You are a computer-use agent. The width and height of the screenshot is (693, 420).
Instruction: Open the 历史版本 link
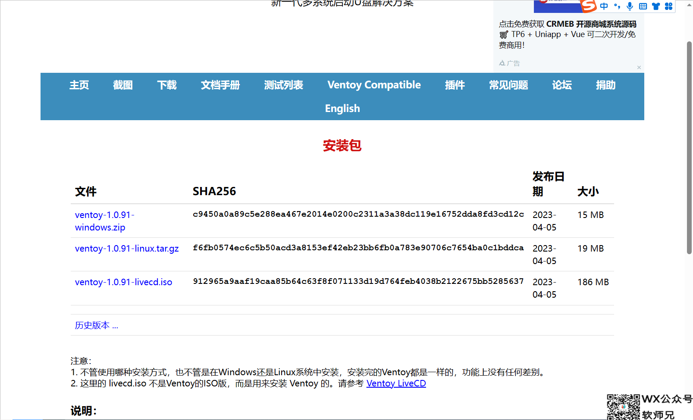pyautogui.click(x=97, y=325)
